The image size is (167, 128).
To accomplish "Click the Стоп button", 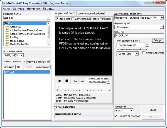I will coord(153,117).
